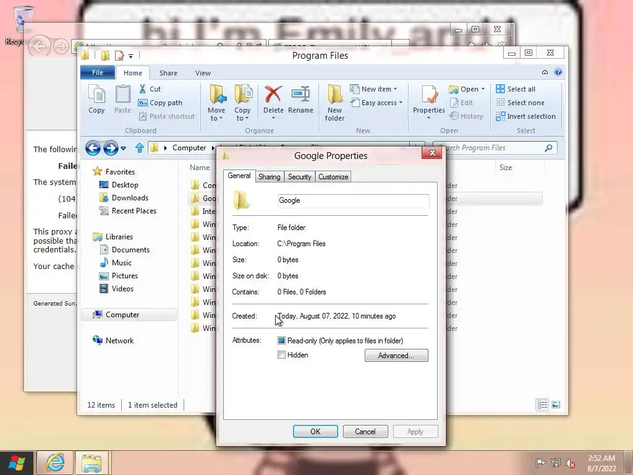Switch to Customize tab in properties
Image resolution: width=633 pixels, height=475 pixels.
(x=333, y=176)
